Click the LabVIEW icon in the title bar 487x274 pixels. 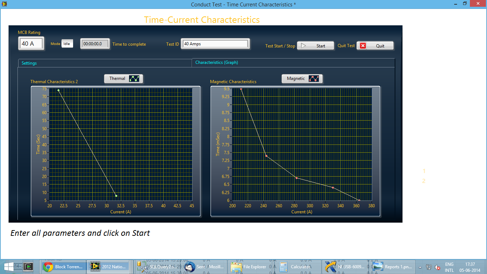click(4, 4)
